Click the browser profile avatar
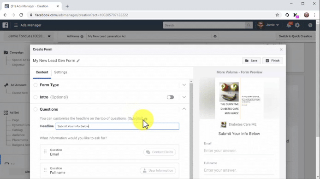Screen dimensions: 320x179 pyautogui.click(x=306, y=15)
